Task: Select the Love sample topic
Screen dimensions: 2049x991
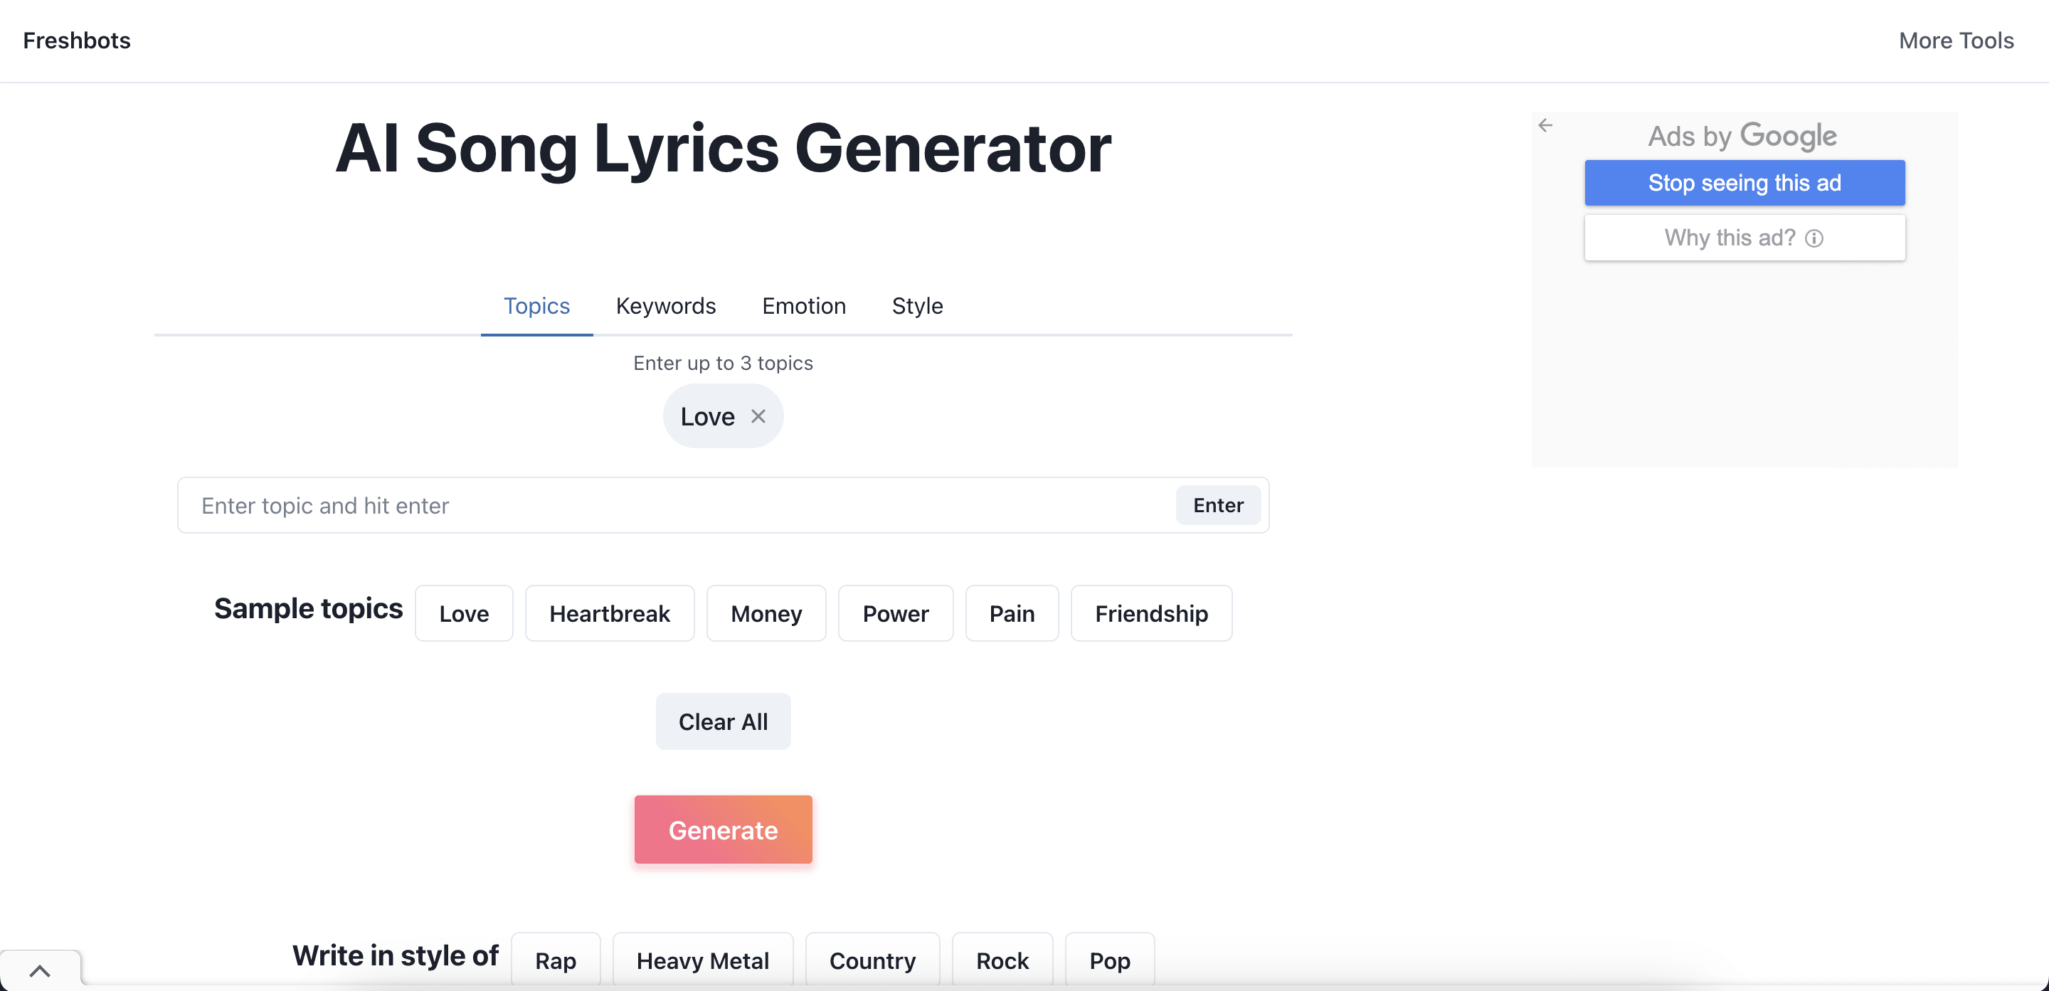Action: pyautogui.click(x=464, y=612)
